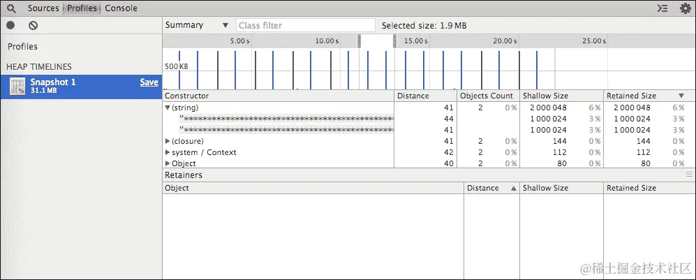Select the Snapshot 1 heap profile icon
Screen dimensions: 696x280
17,86
